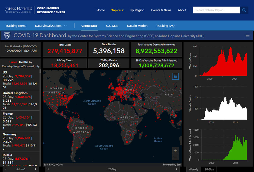Zoom in on the map

pos(175,150)
